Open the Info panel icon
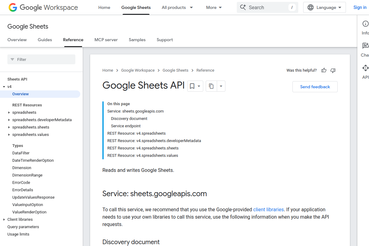 point(365,24)
